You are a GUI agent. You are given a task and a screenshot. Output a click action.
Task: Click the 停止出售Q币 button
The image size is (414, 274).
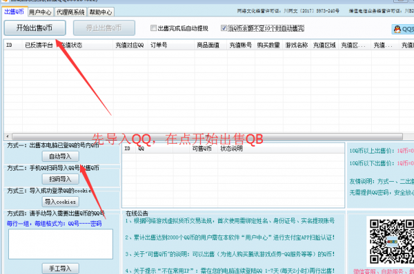pos(104,28)
